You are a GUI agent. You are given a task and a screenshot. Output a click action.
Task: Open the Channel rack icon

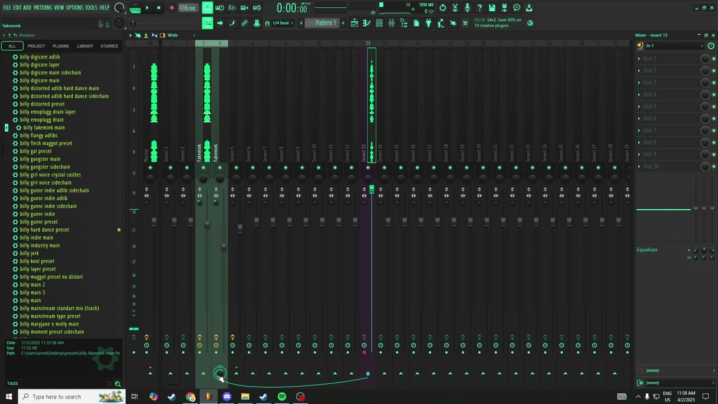tap(379, 23)
